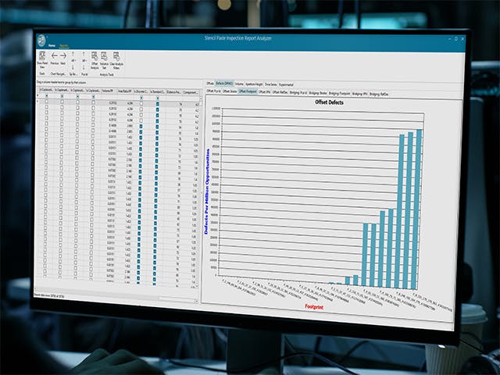
Task: Open the Time Series tab
Action: (x=271, y=85)
